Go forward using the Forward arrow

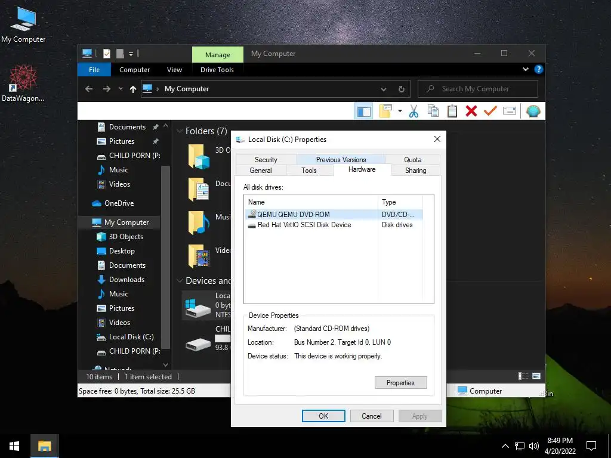point(106,89)
